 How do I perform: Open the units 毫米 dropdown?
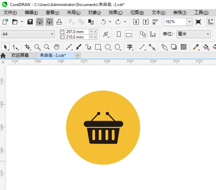point(207,34)
